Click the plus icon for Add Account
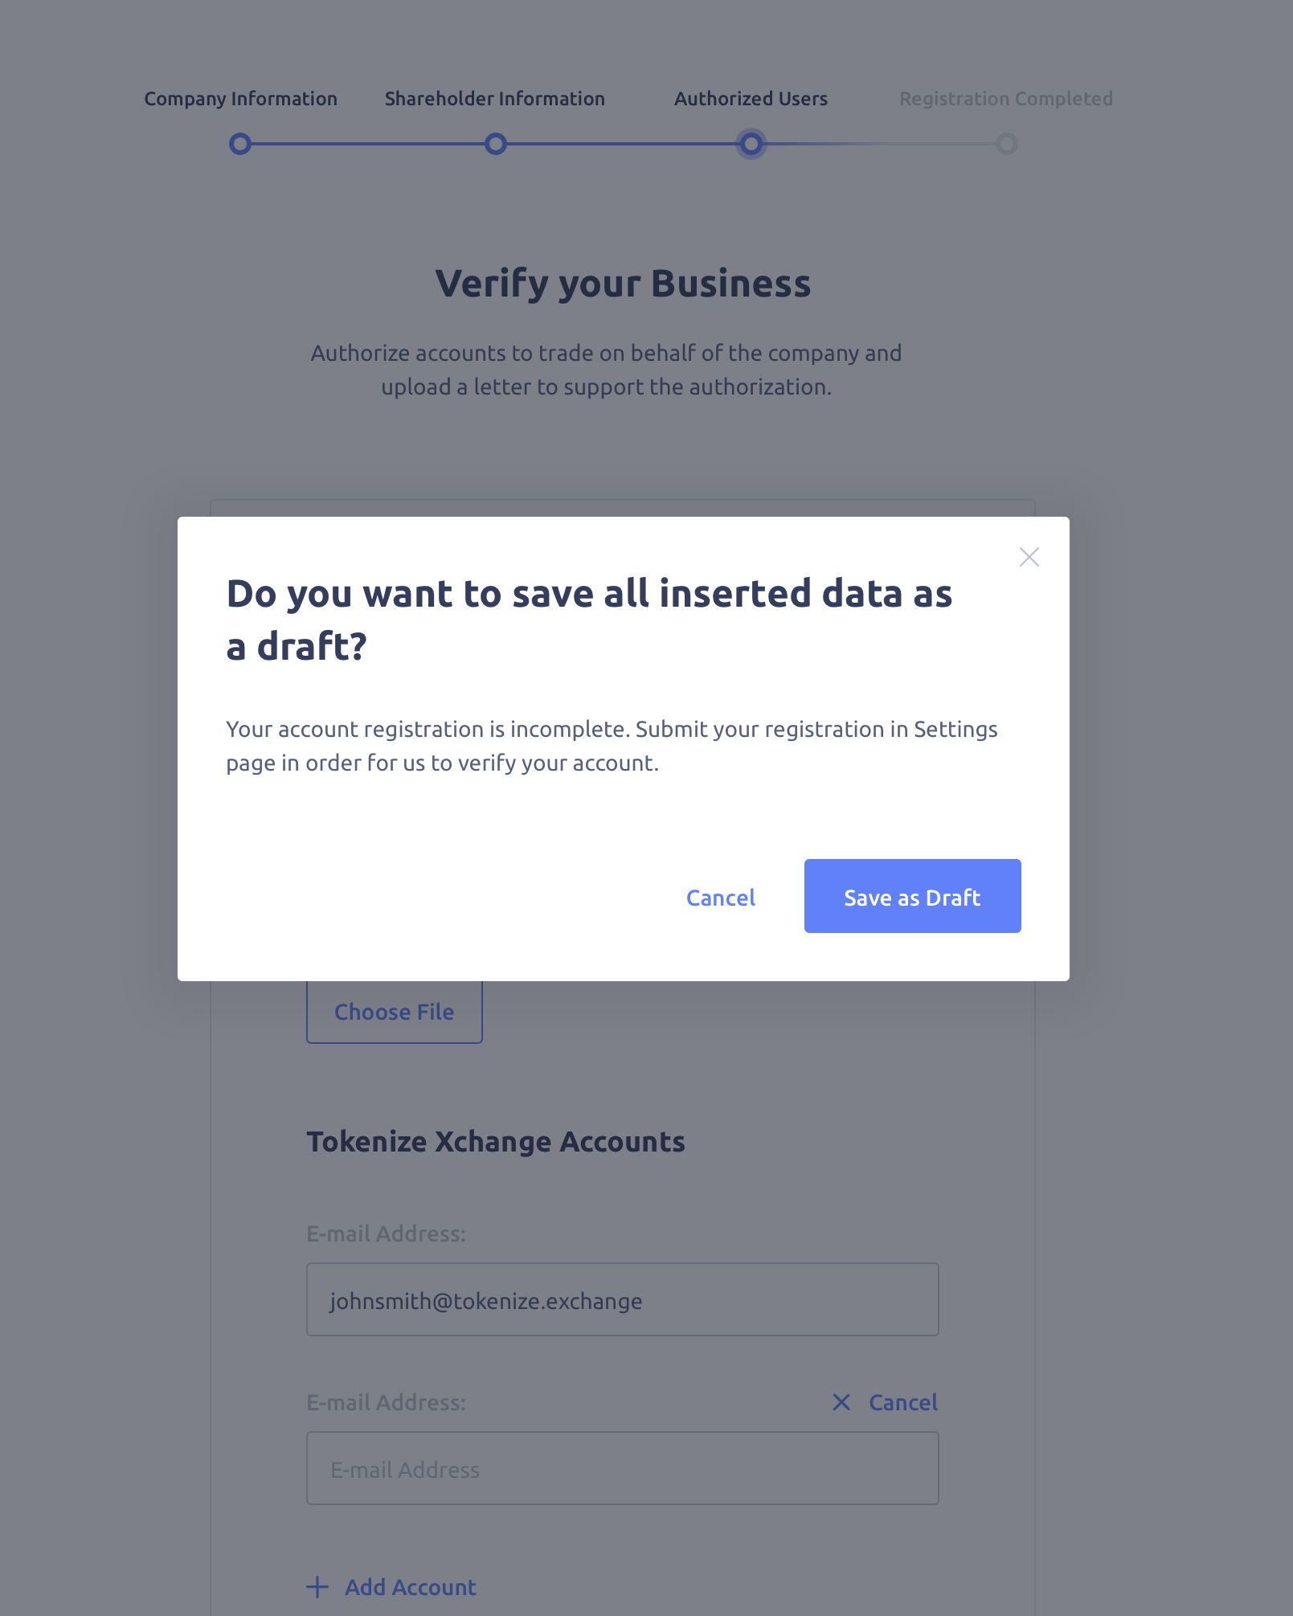 coord(317,1587)
